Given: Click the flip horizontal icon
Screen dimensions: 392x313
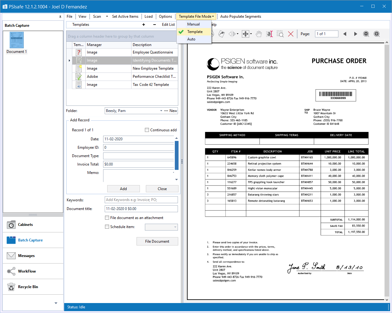Looking at the screenshot, I should coord(232,34).
